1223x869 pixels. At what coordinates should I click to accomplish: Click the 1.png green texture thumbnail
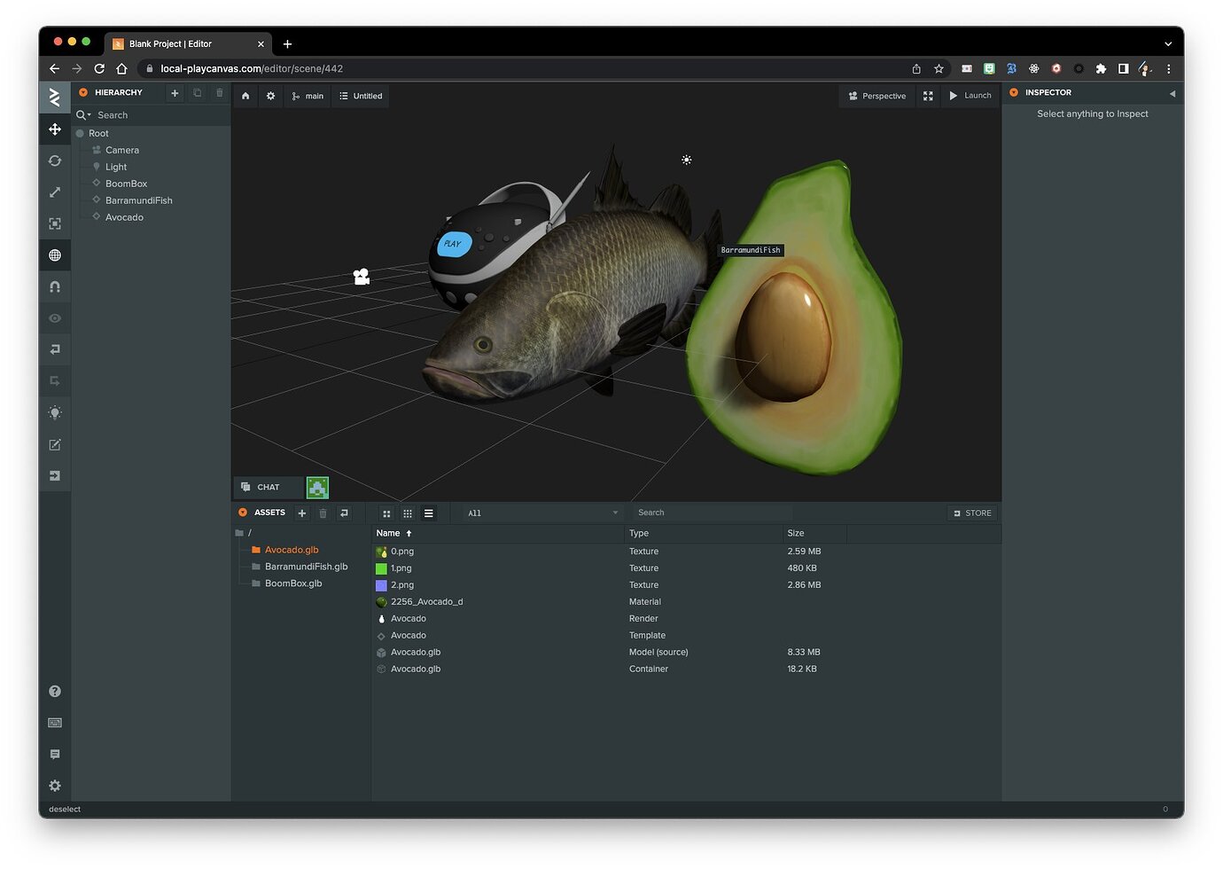[381, 568]
